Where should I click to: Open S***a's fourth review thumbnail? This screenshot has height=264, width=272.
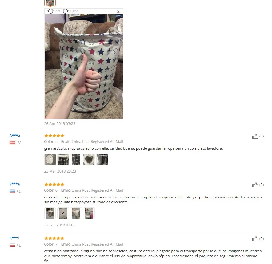(x=89, y=213)
